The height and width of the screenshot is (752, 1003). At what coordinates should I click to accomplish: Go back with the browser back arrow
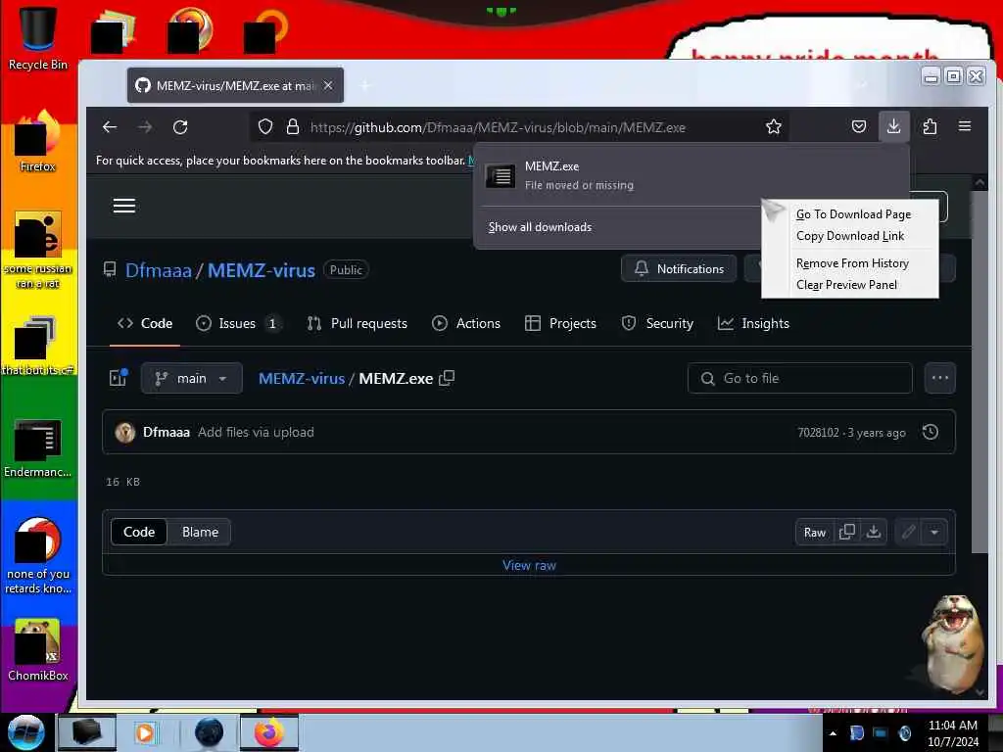click(110, 126)
